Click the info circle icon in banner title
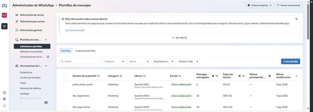 [63, 19]
